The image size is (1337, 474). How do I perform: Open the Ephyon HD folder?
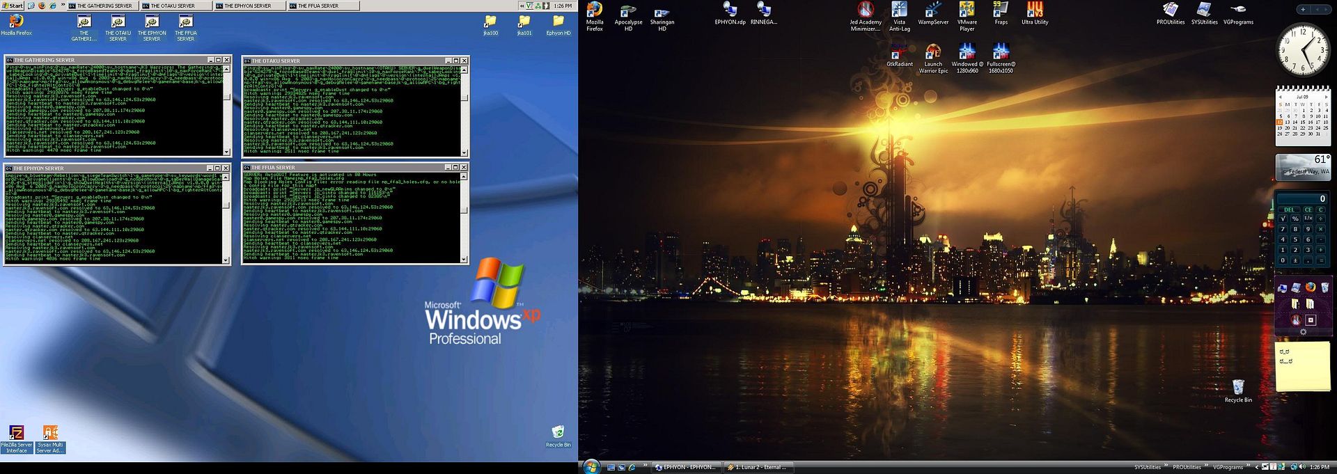pyautogui.click(x=558, y=25)
